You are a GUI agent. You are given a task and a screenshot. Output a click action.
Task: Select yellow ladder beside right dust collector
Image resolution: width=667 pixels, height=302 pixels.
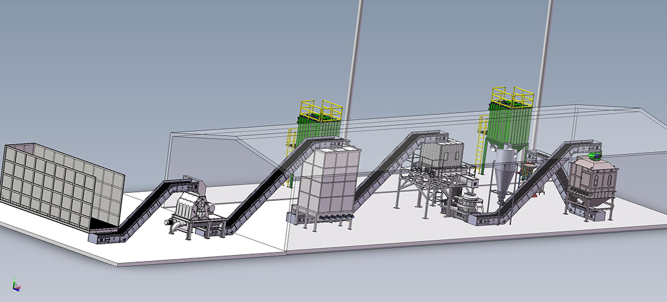point(483,148)
